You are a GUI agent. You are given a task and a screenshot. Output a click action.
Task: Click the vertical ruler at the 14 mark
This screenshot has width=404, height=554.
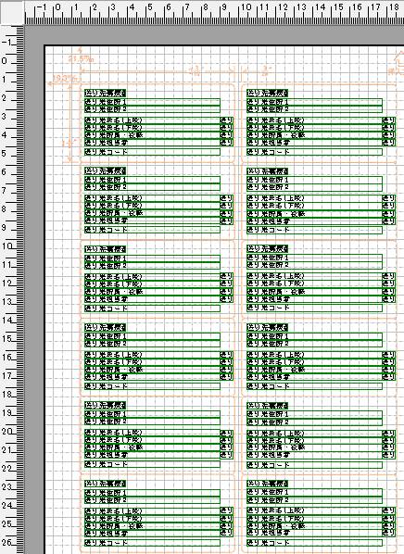click(x=7, y=321)
